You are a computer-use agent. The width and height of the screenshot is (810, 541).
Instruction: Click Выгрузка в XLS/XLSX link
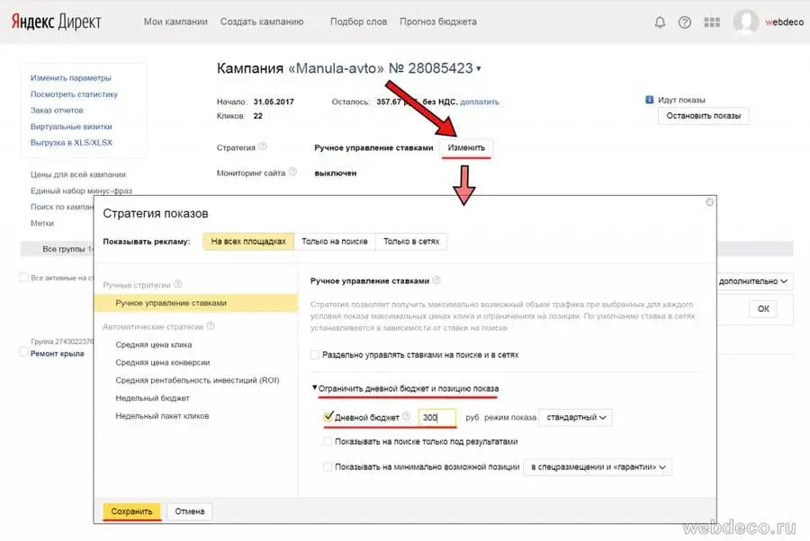coord(71,142)
